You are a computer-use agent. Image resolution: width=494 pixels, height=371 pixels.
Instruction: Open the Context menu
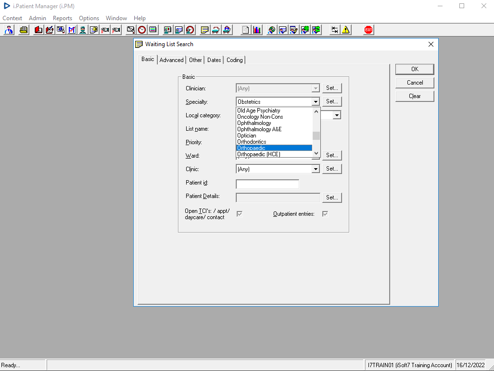pyautogui.click(x=13, y=18)
